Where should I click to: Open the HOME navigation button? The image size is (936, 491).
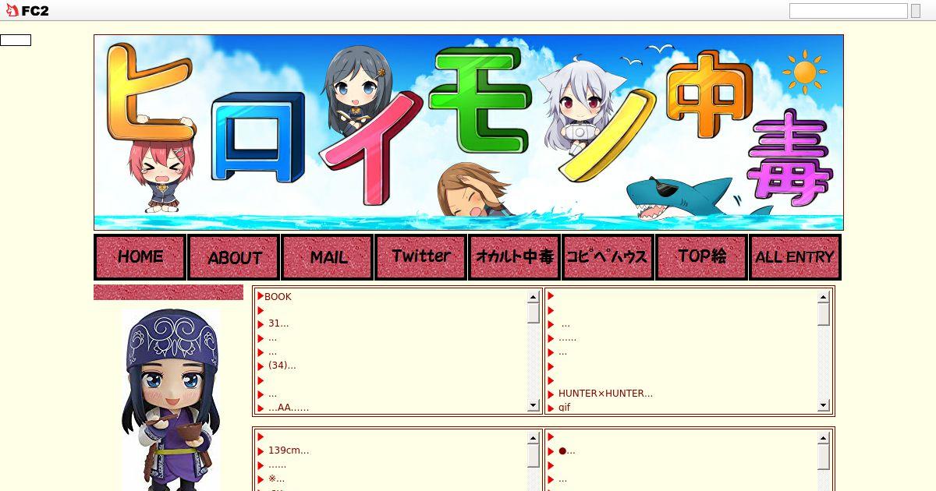140,257
